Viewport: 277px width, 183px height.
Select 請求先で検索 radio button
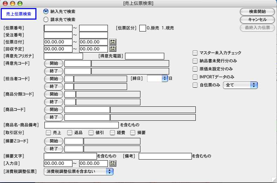pyautogui.click(x=46, y=20)
